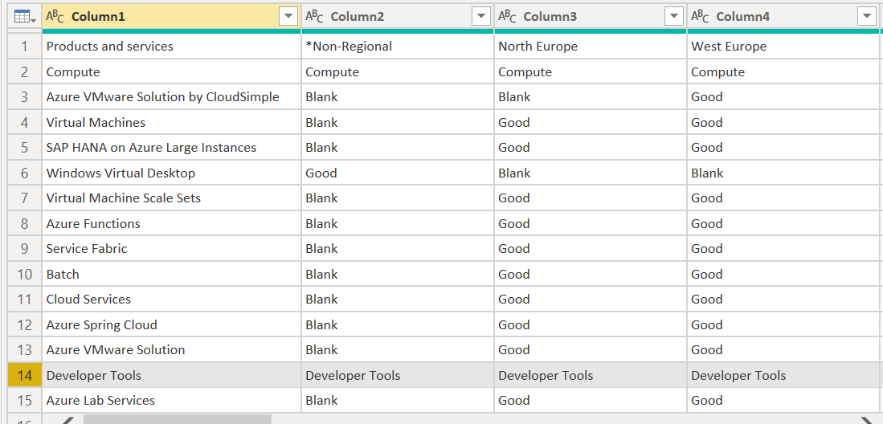Select row number 10
Screen dimensions: 883x424
[x=25, y=274]
